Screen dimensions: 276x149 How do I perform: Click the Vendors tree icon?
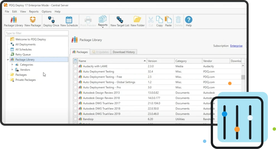(x=17, y=70)
